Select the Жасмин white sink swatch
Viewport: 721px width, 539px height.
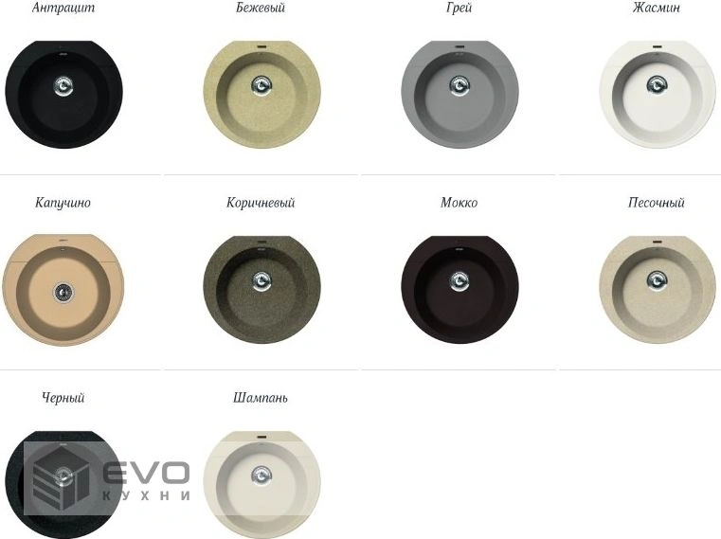pos(658,95)
